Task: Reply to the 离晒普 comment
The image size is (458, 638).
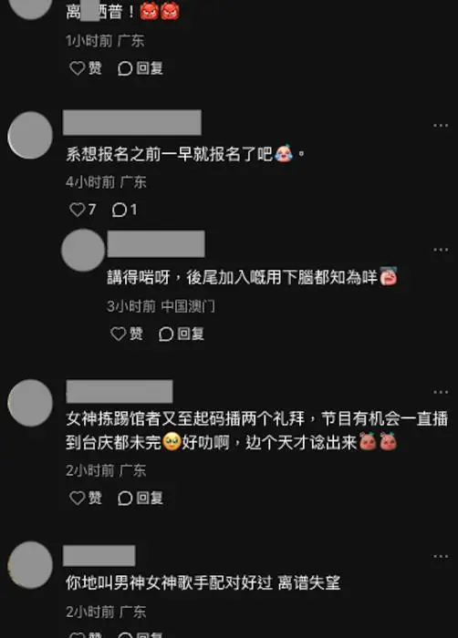Action: pos(141,68)
